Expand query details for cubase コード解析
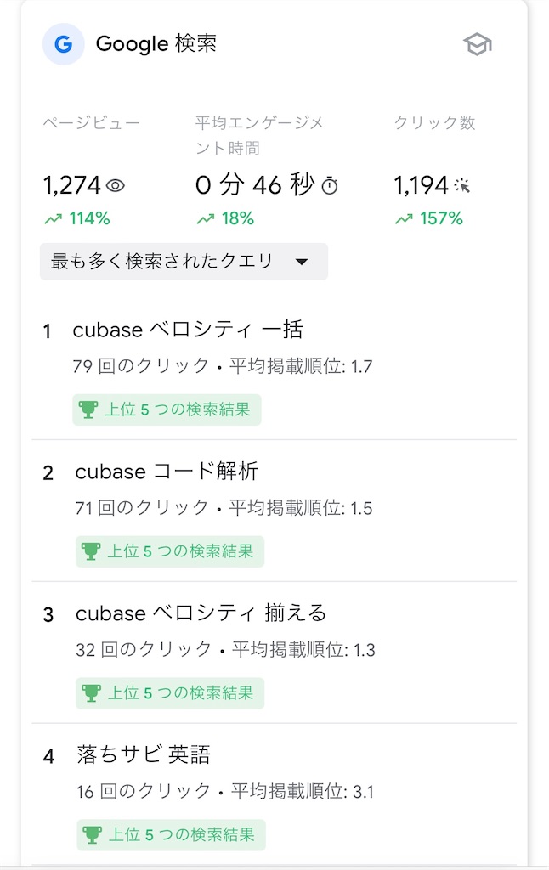 pyautogui.click(x=170, y=472)
